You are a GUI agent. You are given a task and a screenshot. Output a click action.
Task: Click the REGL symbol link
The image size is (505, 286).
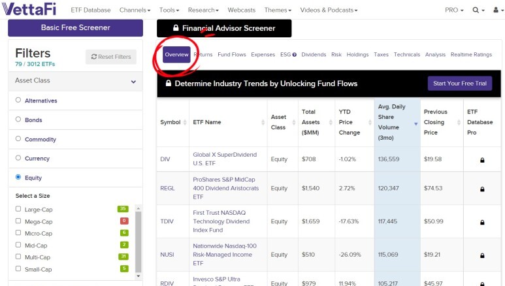167,188
